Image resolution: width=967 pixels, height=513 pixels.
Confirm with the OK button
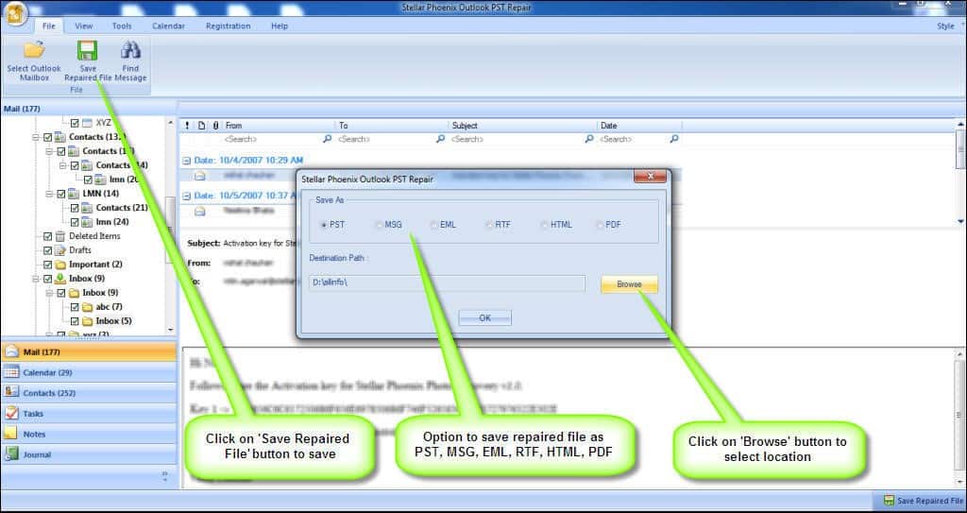pyautogui.click(x=484, y=318)
